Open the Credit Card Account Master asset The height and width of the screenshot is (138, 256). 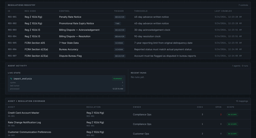point(24,113)
